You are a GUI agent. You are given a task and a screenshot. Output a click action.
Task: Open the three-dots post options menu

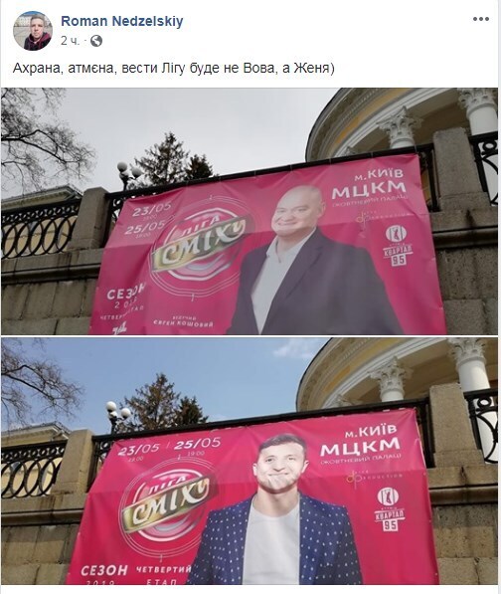click(x=480, y=19)
